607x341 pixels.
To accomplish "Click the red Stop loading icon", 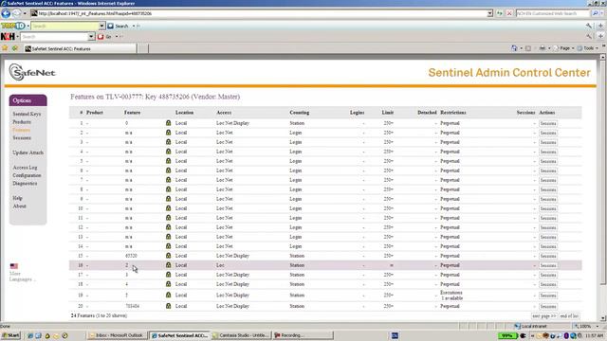I will tap(509, 13).
